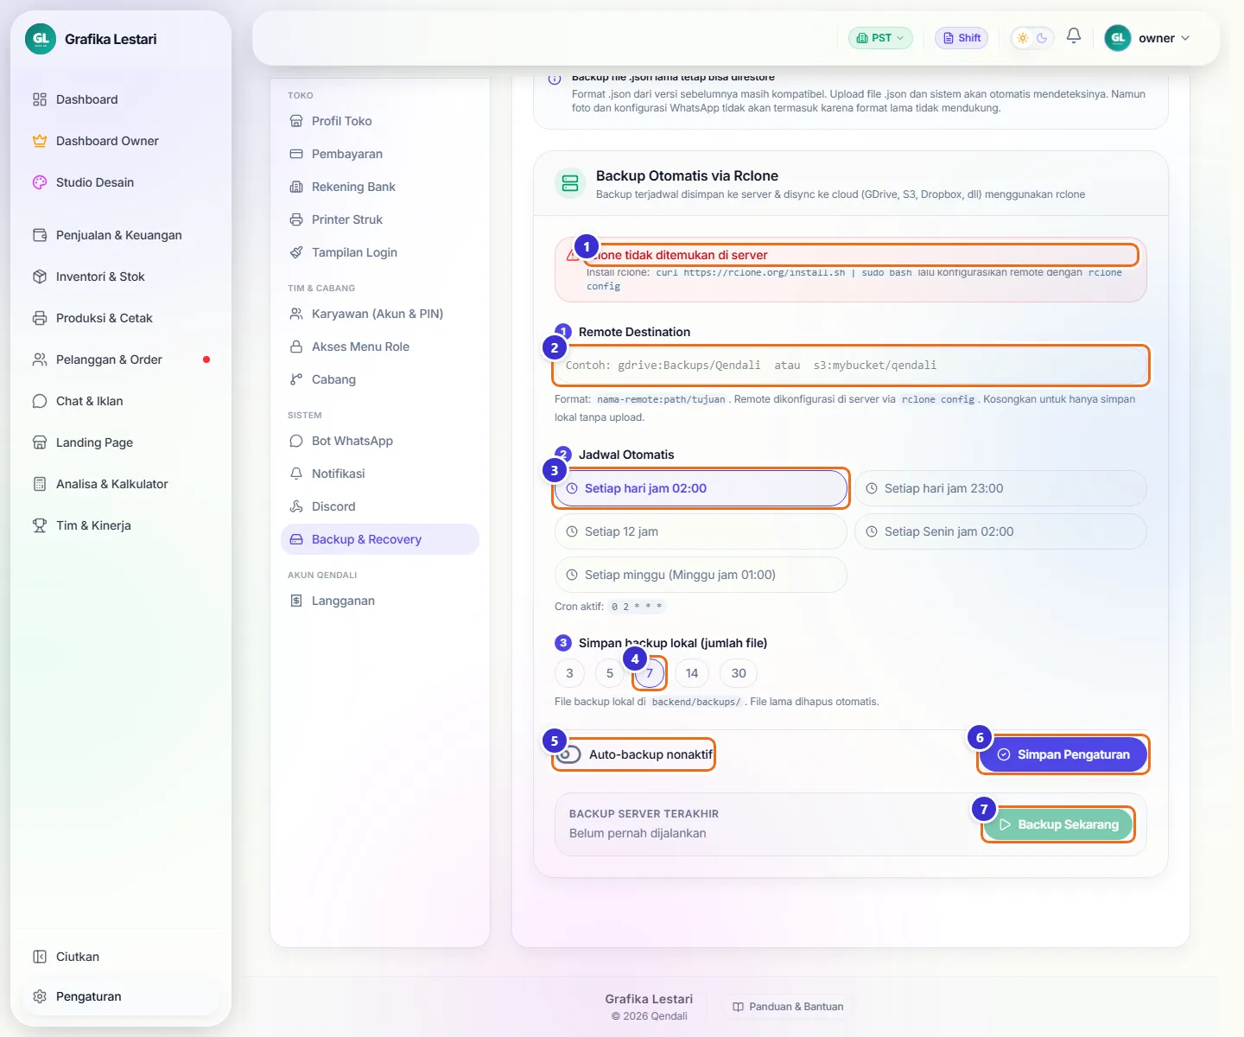Click the Rekening Bank building icon

pyautogui.click(x=296, y=187)
